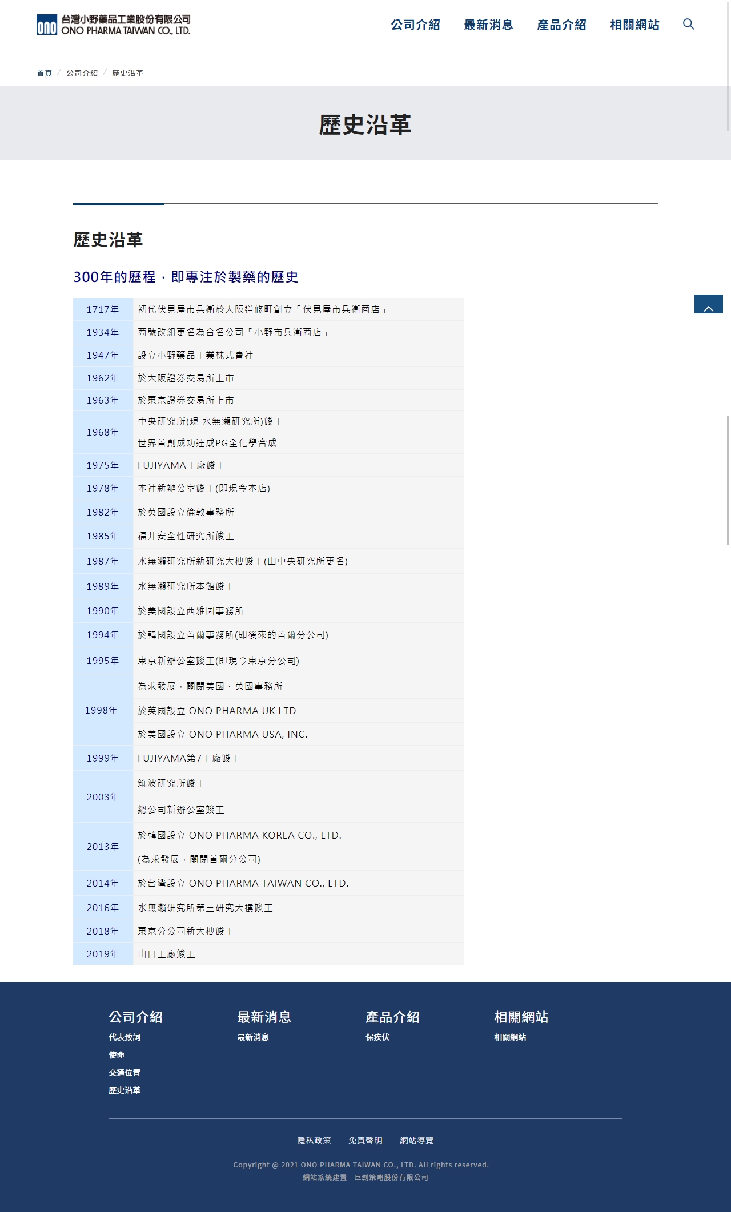Click 巨創策略股份有限公司 credit link
731x1212 pixels.
(391, 1177)
